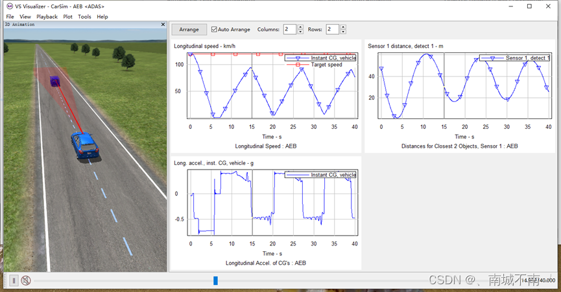
Task: Decrease the Rows value with down arrow
Action: [x=343, y=32]
